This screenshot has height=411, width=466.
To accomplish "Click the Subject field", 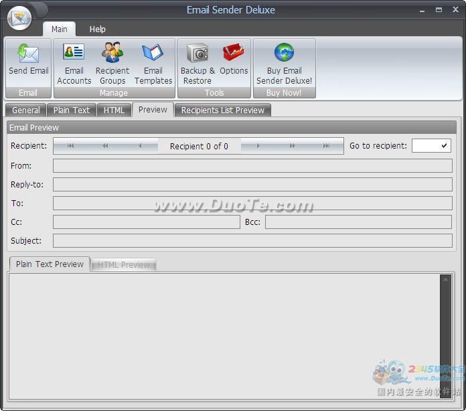I will coord(252,241).
